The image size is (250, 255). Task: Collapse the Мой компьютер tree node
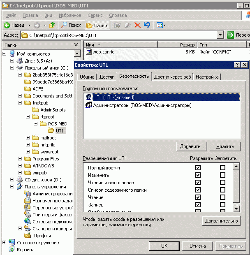coord(5,53)
